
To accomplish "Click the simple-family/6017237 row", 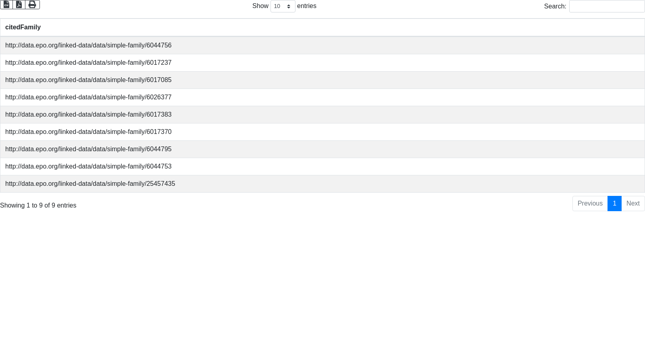I will tap(88, 63).
